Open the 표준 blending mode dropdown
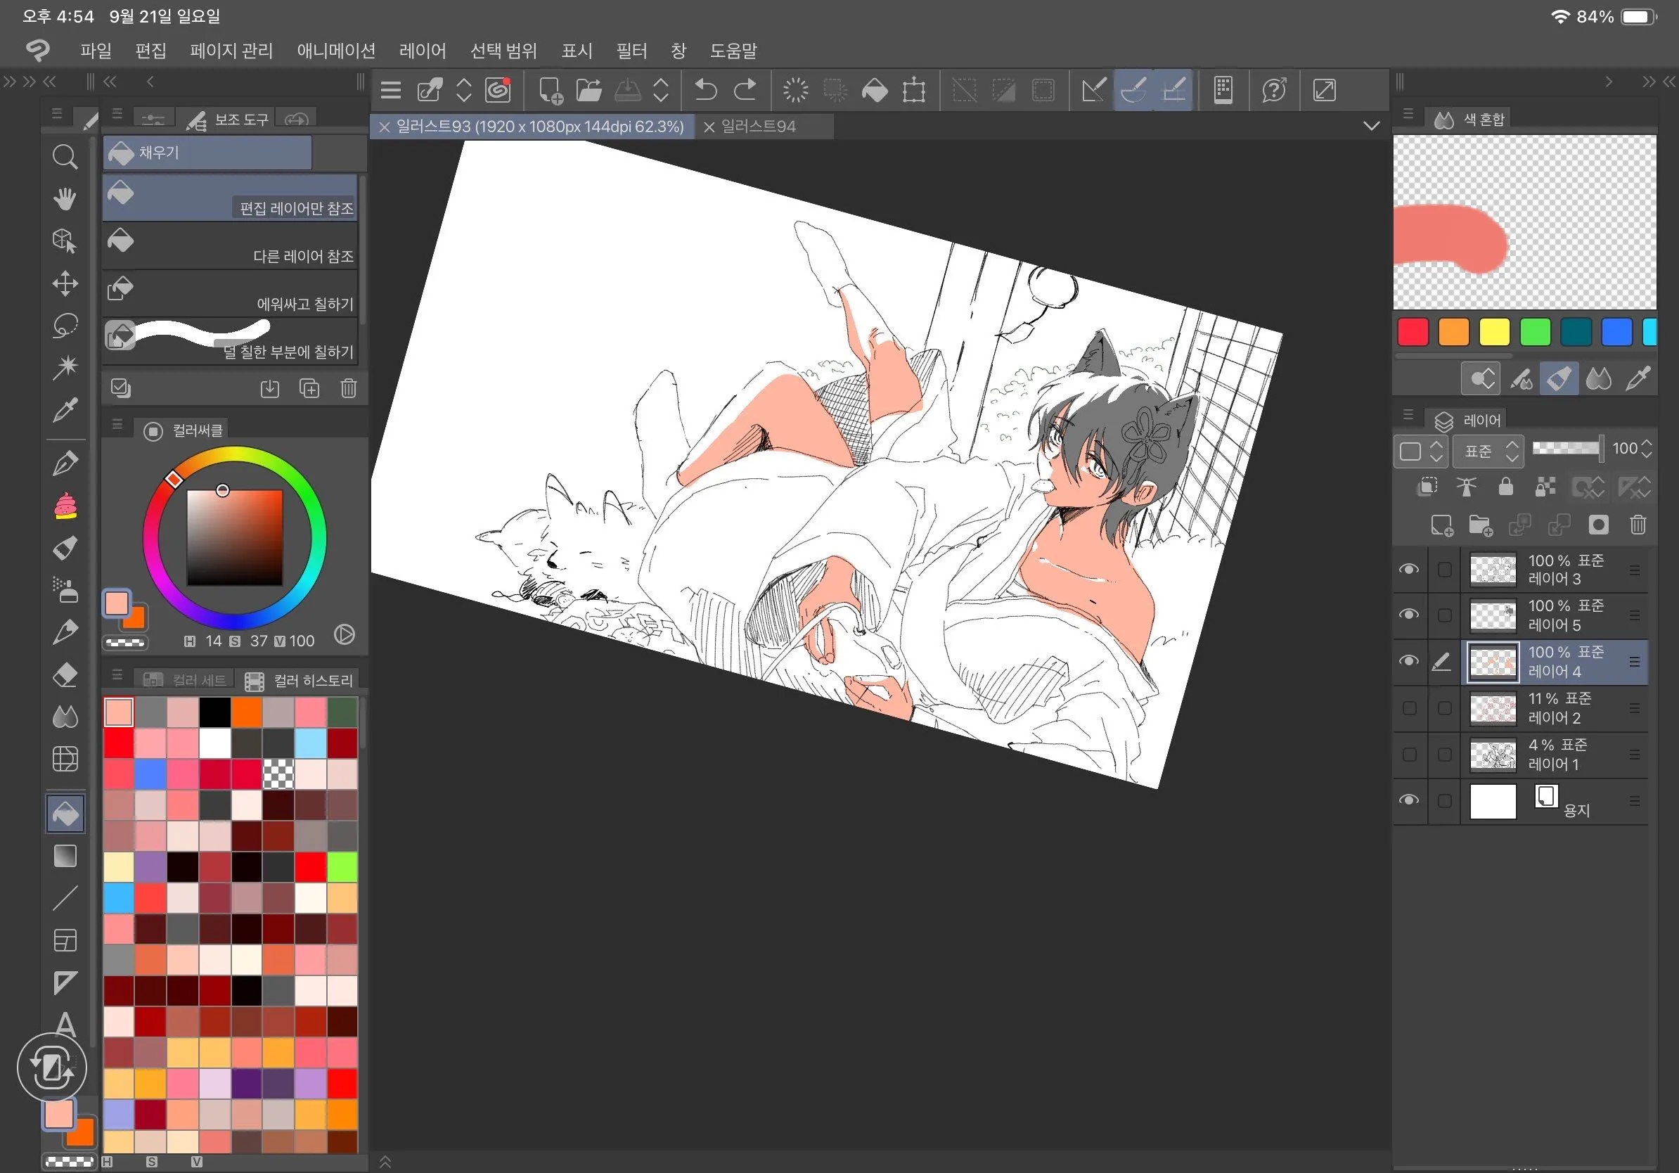The width and height of the screenshot is (1679, 1173). (1488, 451)
